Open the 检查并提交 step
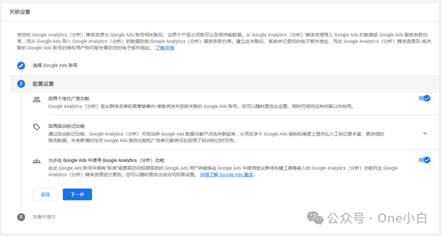The width and height of the screenshot is (442, 236). pyautogui.click(x=44, y=217)
